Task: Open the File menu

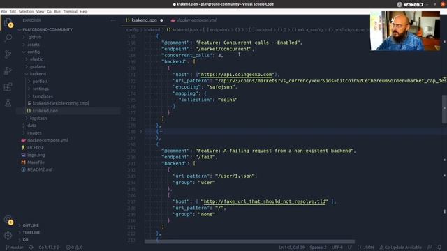Action: point(4,12)
